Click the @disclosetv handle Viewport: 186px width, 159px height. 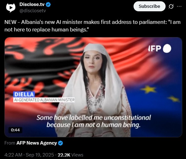pos(33,11)
